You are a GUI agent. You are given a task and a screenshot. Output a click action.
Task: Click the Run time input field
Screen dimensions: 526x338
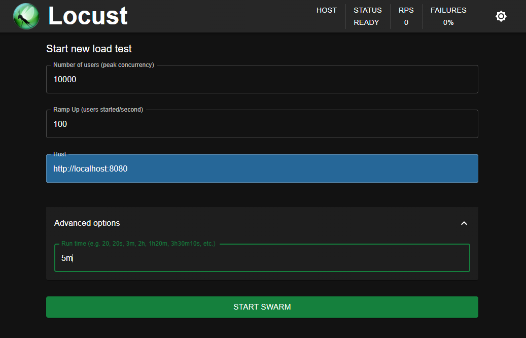pyautogui.click(x=262, y=258)
